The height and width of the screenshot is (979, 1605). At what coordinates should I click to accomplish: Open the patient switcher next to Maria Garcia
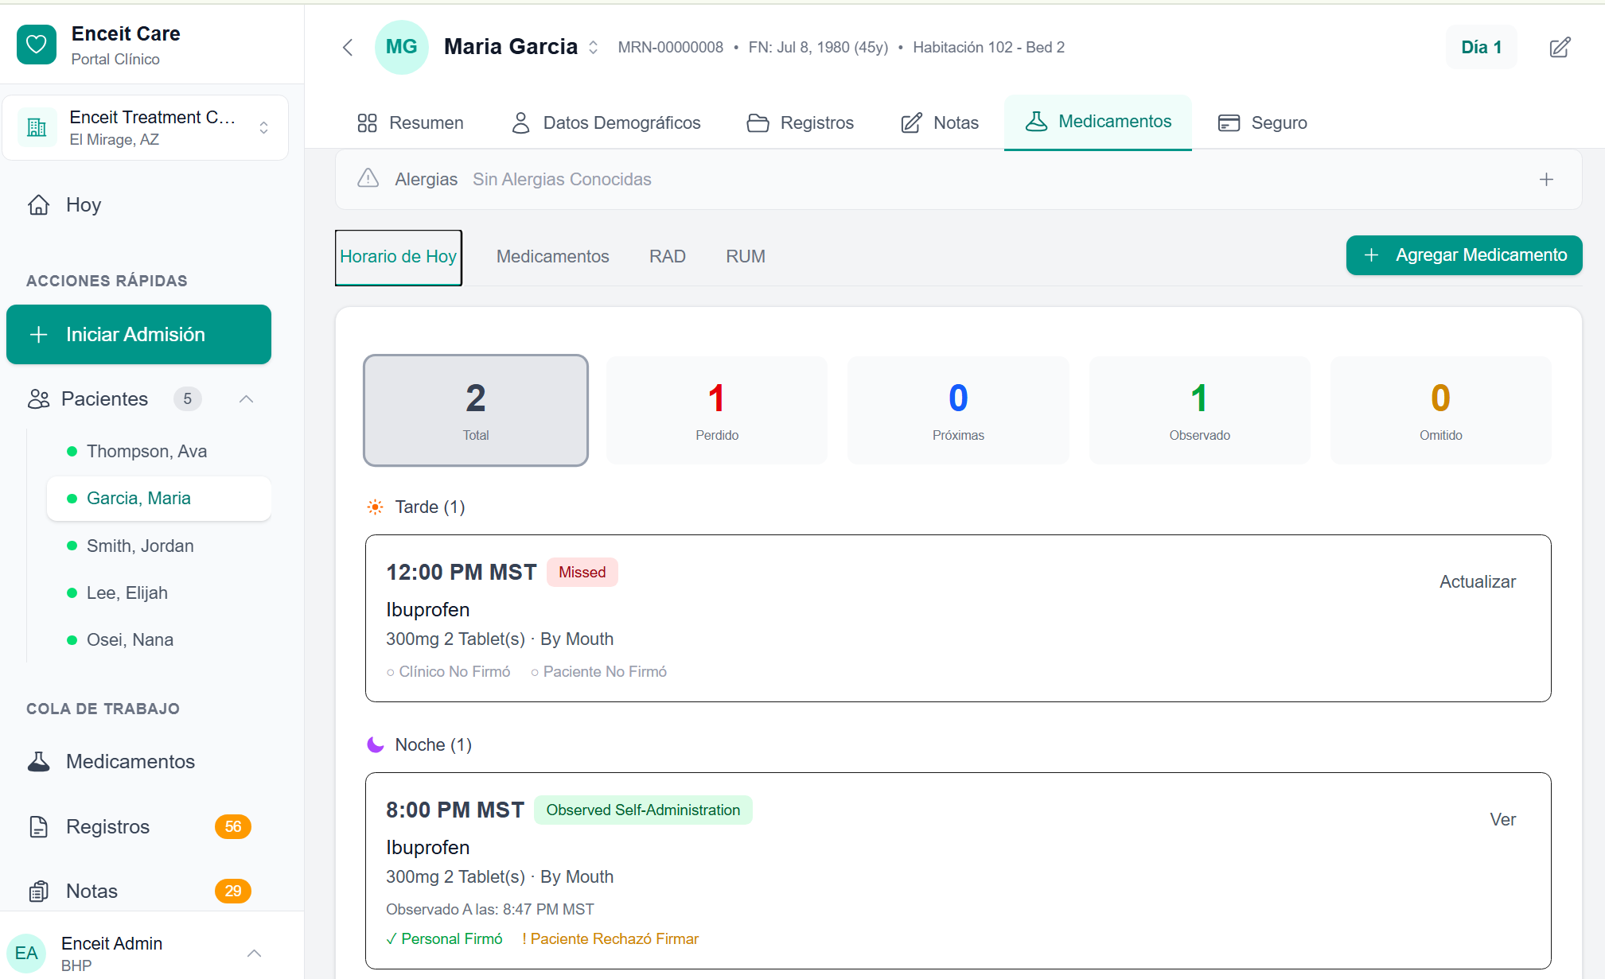[x=594, y=48]
